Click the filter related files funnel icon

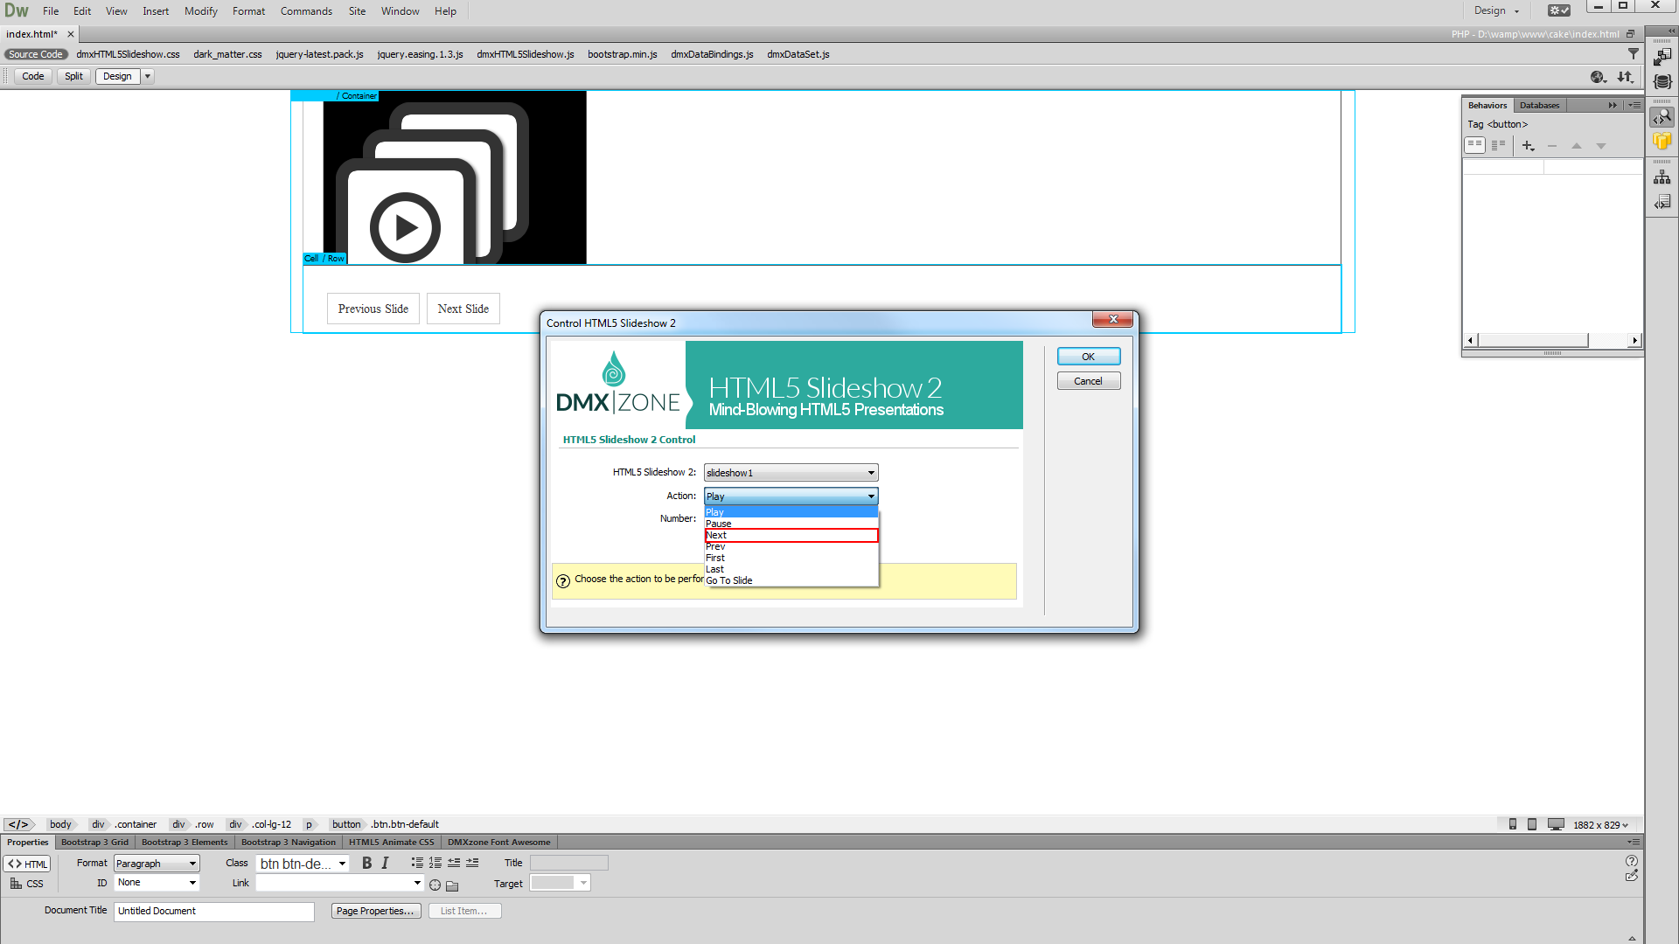[1634, 54]
